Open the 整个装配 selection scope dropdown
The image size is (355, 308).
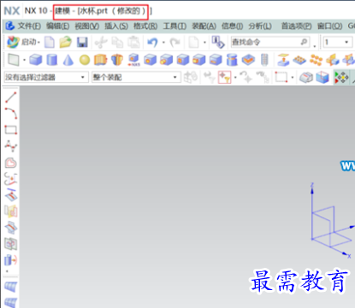(136, 77)
